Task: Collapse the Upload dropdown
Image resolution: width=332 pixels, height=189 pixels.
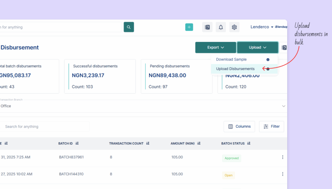Action: tap(257, 47)
